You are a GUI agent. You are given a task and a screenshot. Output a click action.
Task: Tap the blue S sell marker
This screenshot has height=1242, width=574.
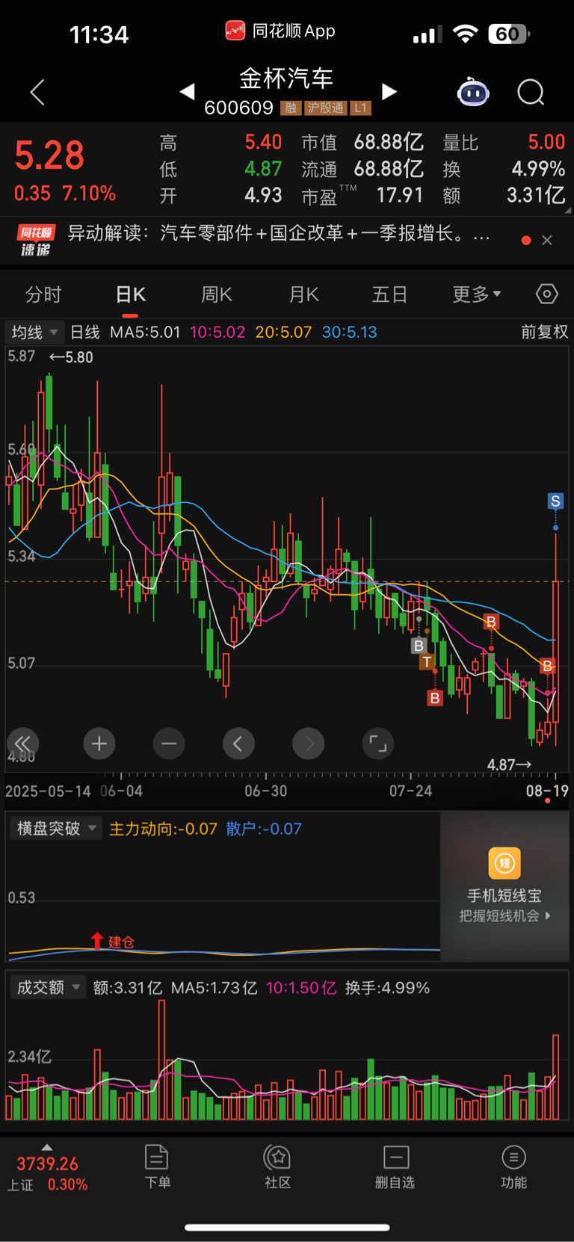[x=555, y=501]
